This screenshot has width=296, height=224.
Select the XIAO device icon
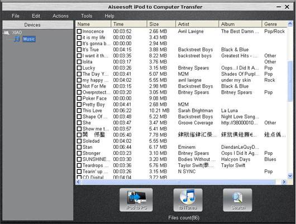tap(7, 33)
